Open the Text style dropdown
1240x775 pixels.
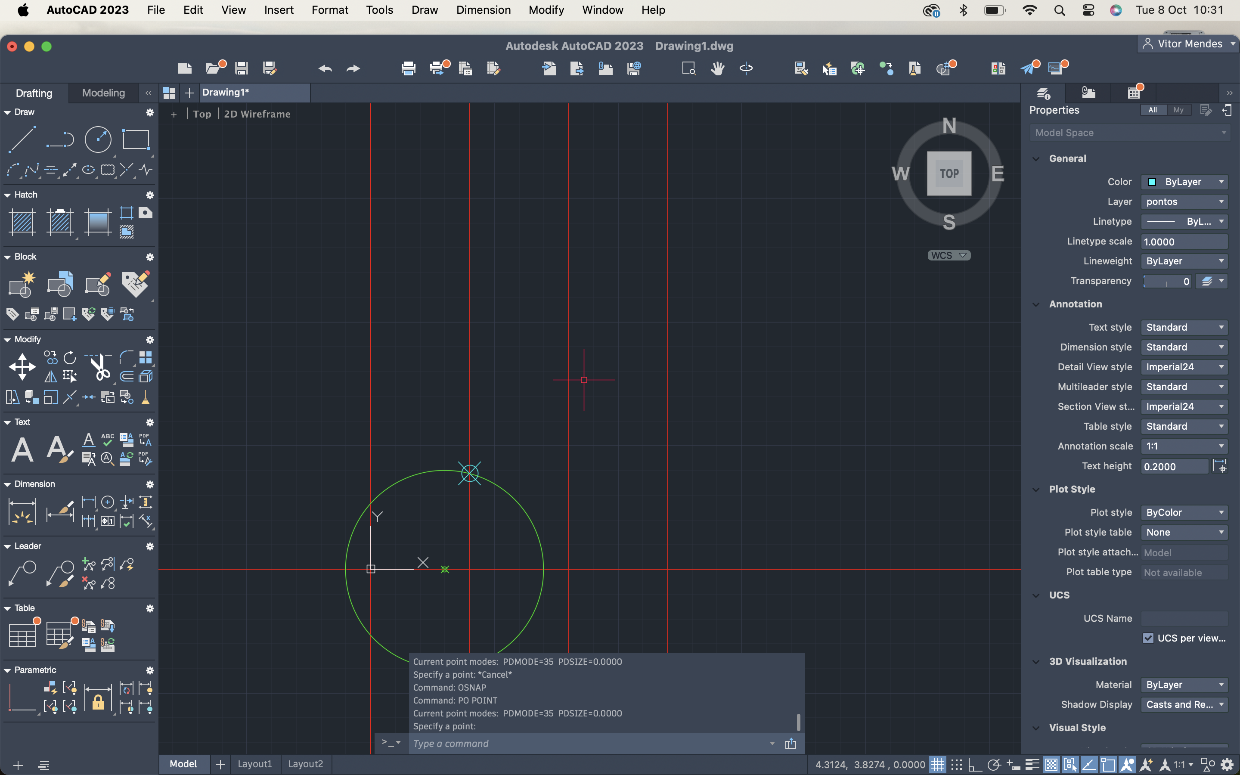1184,328
